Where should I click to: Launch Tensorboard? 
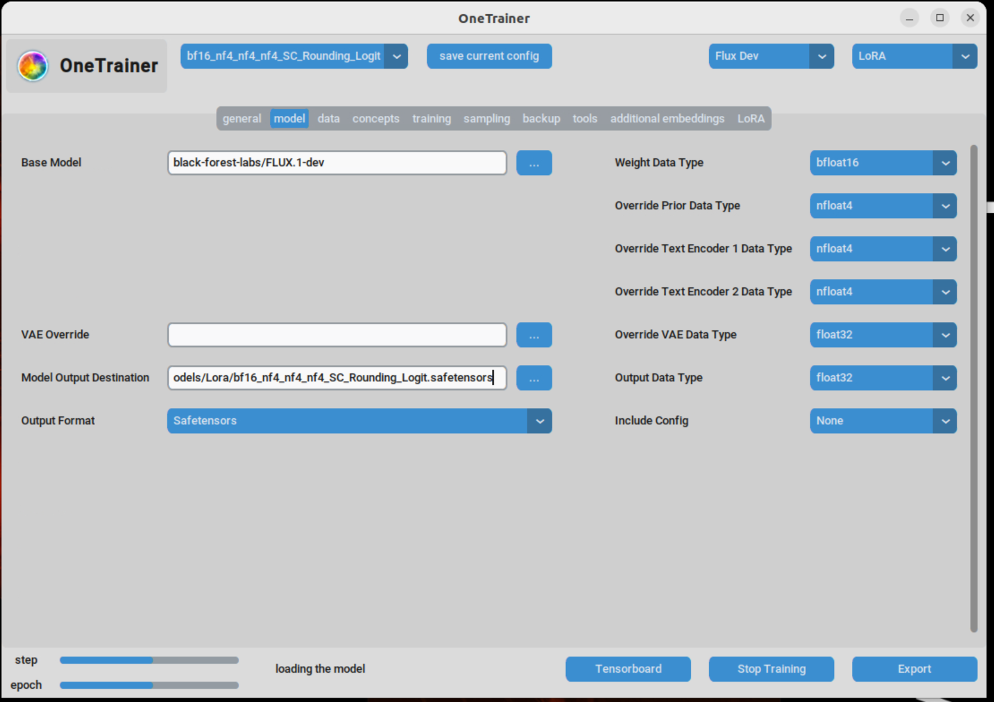click(628, 669)
